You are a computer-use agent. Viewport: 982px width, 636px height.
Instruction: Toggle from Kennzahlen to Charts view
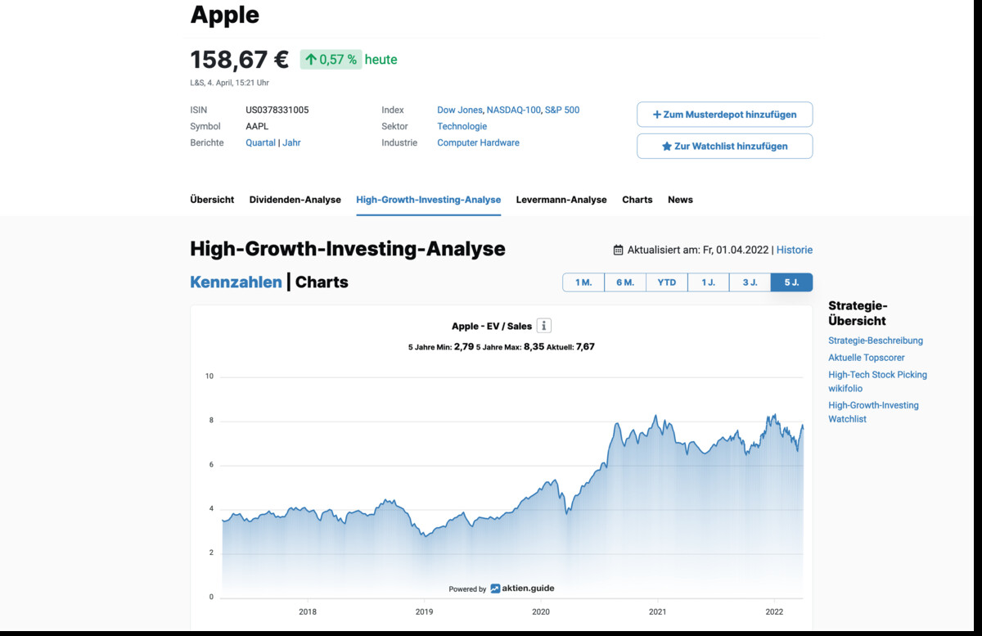click(321, 282)
